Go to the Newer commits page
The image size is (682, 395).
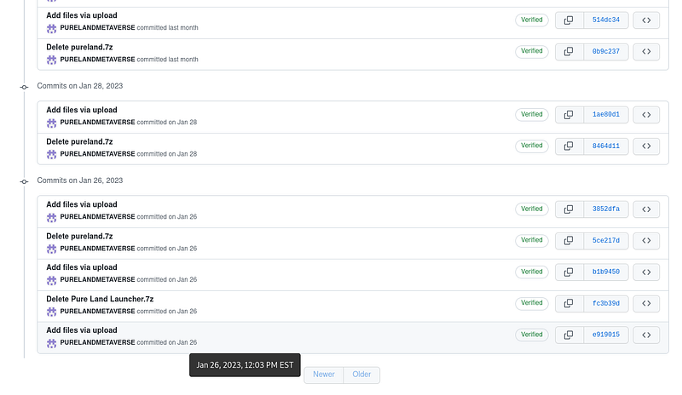[324, 375]
